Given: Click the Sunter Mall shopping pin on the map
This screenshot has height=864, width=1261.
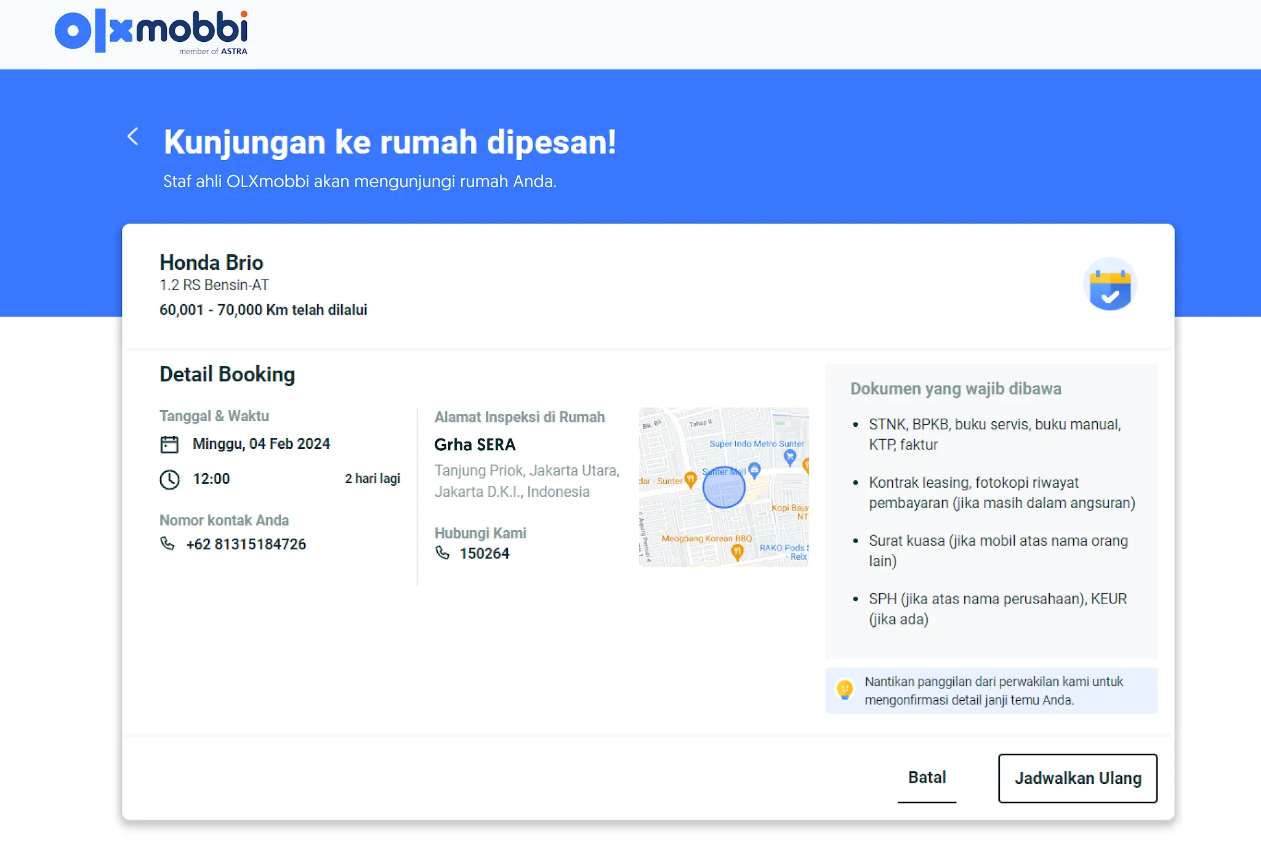Looking at the screenshot, I should 754,470.
